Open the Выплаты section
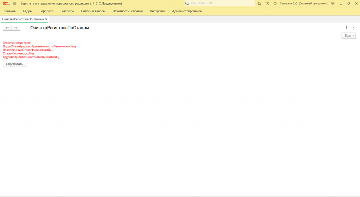Viewport: 360px width, 197px height. 67,11
